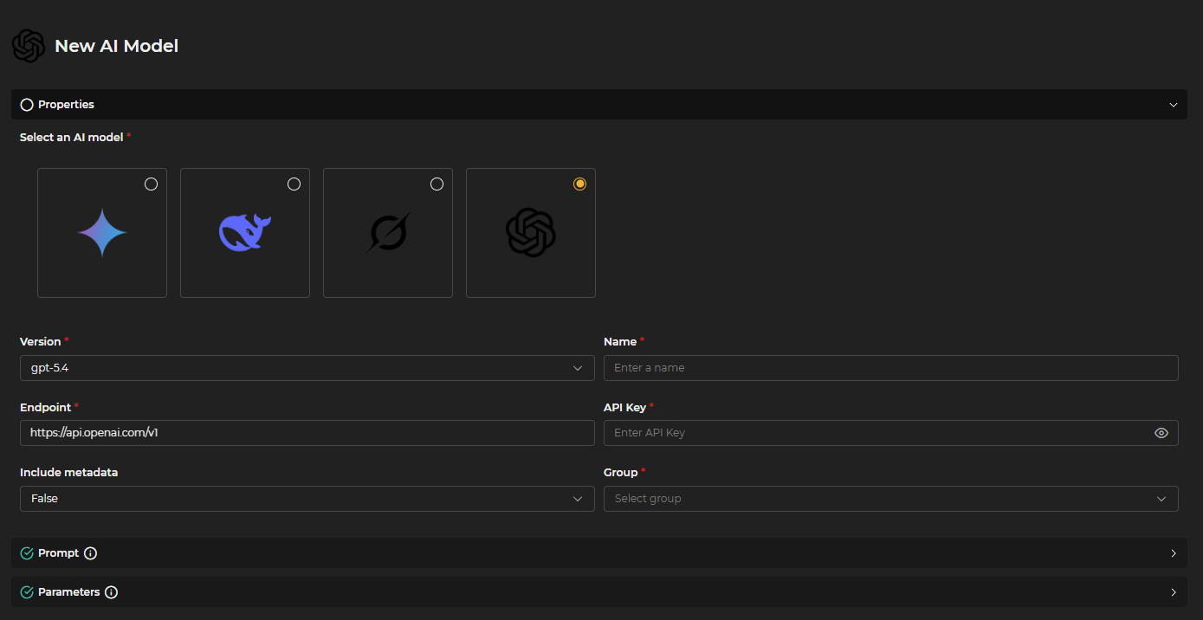Click the Enter a name field
Viewport: 1203px width, 620px height.
coord(891,368)
